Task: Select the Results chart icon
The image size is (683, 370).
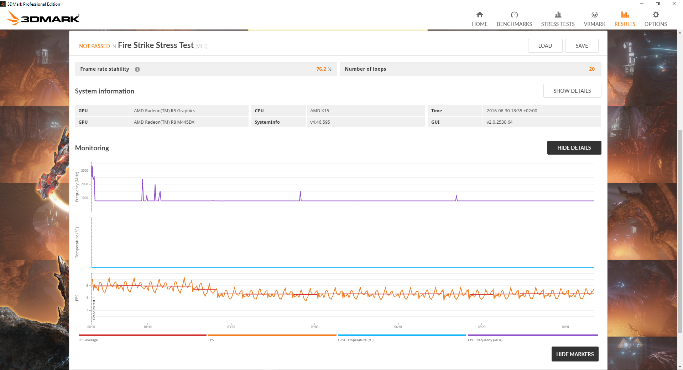Action: click(625, 15)
